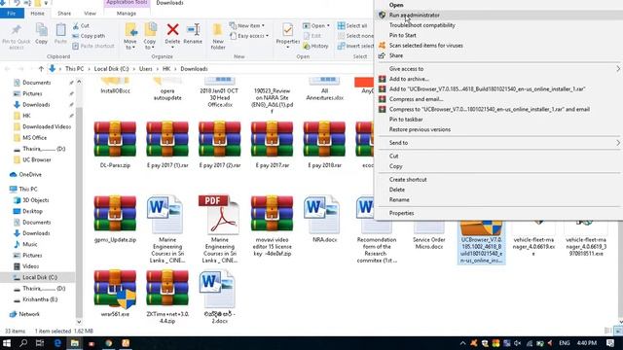
Task: Click the Paste icon in the ribbon
Action: click(60, 34)
